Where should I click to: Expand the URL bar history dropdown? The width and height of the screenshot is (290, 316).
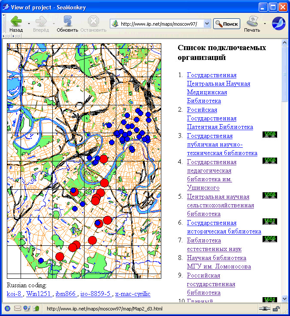click(x=207, y=24)
